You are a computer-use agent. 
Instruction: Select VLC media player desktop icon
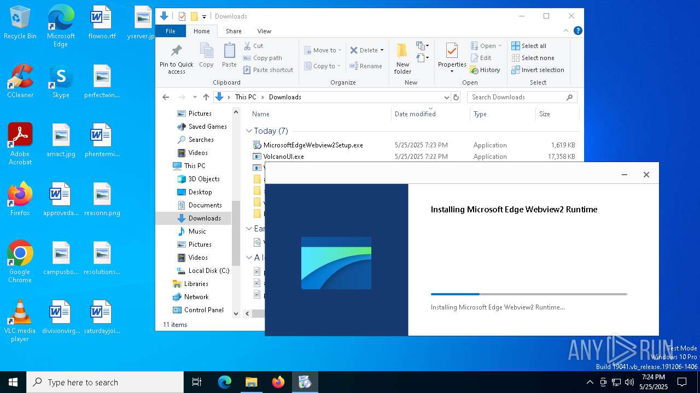click(20, 321)
